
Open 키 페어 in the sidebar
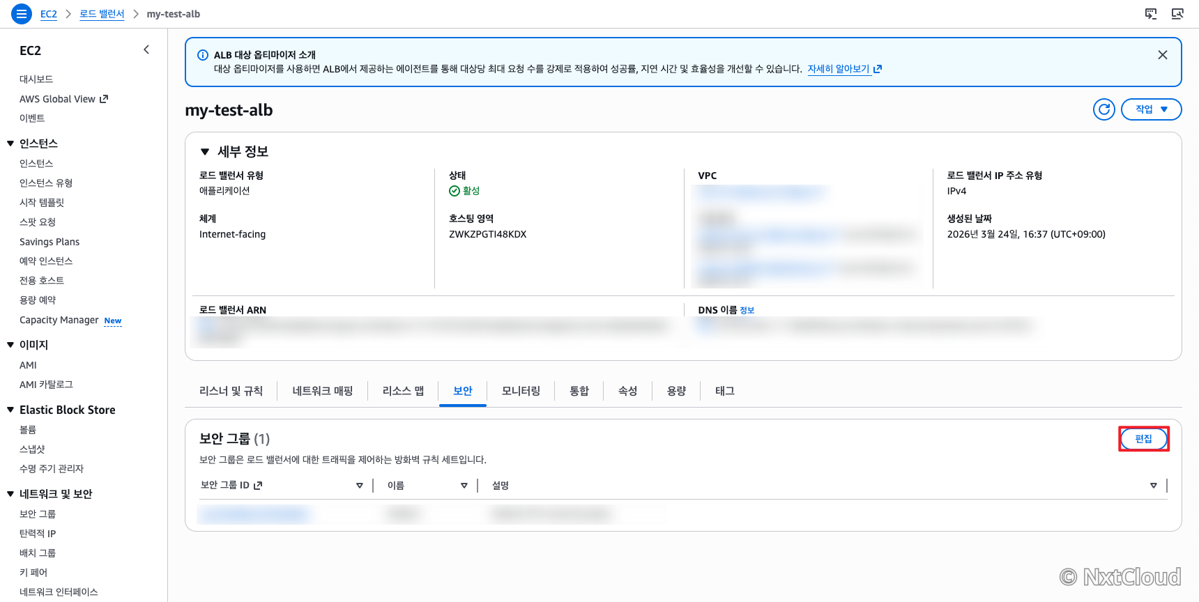(x=33, y=573)
